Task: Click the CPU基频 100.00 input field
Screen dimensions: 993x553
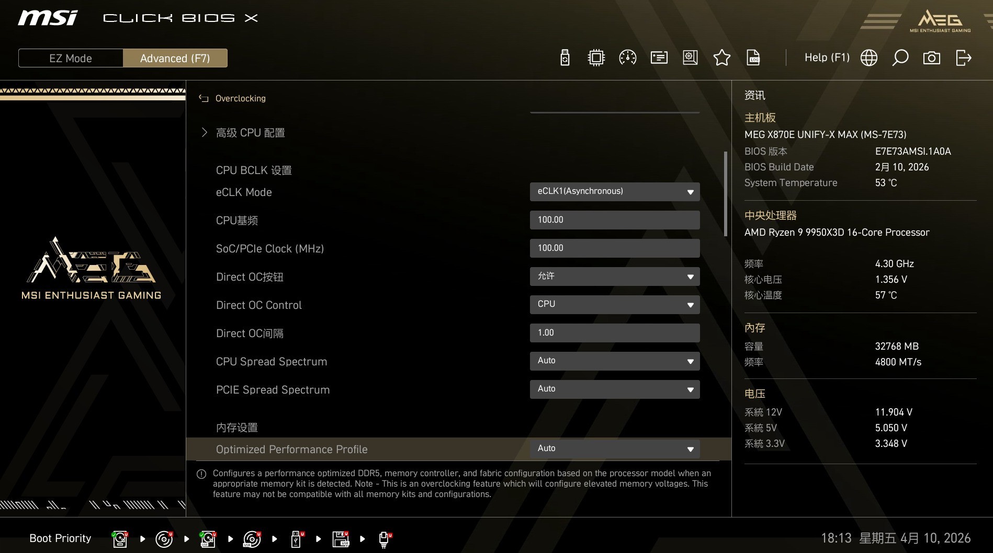Action: (x=615, y=220)
